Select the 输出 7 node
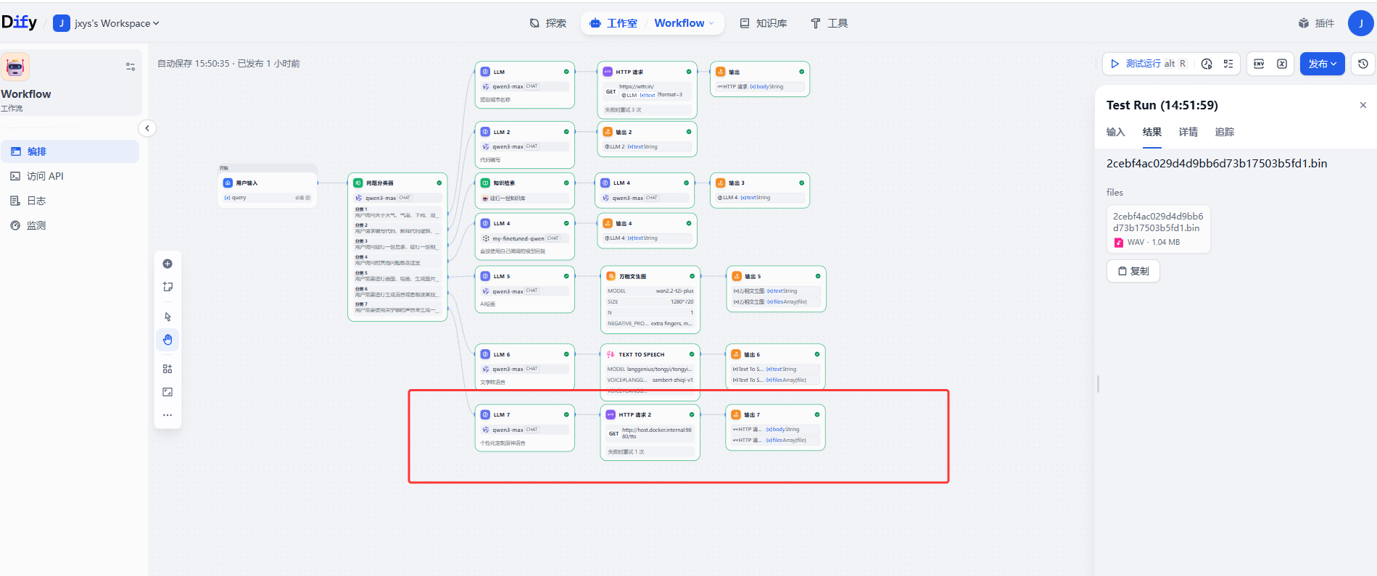 pos(775,427)
